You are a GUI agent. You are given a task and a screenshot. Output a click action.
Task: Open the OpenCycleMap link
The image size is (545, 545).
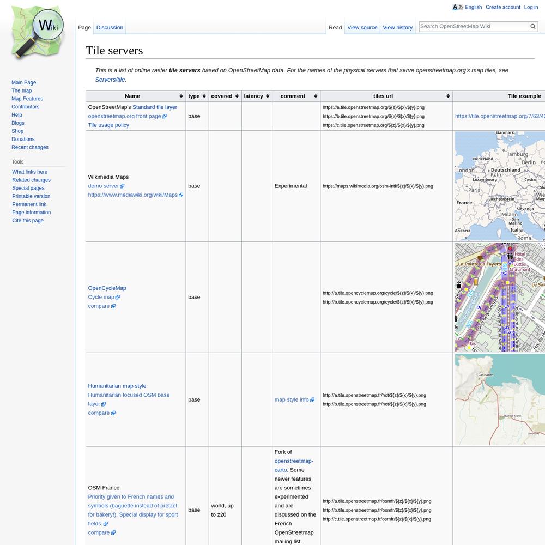107,288
